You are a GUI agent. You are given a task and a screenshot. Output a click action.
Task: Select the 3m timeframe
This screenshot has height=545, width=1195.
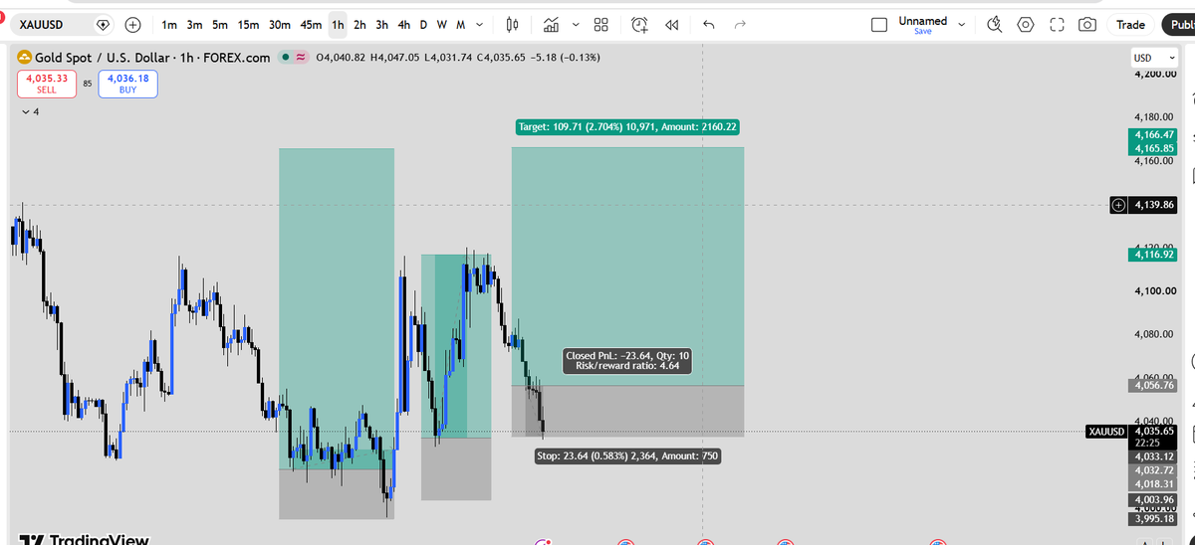[195, 24]
